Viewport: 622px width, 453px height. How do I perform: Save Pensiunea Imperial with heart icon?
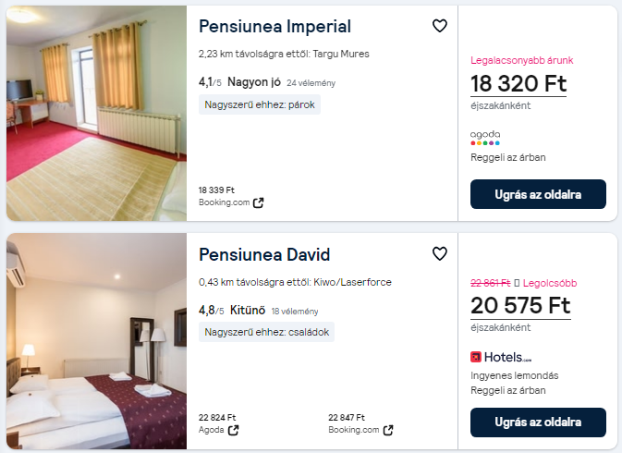coord(440,26)
